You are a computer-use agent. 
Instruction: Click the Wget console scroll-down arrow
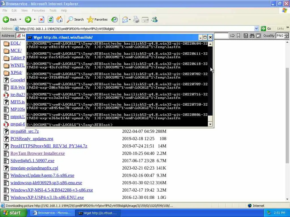[x=210, y=124]
